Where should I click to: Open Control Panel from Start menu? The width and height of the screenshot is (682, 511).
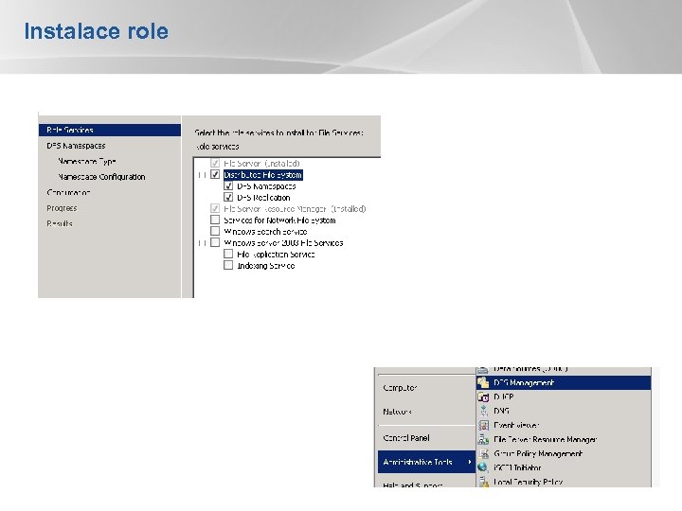[406, 438]
